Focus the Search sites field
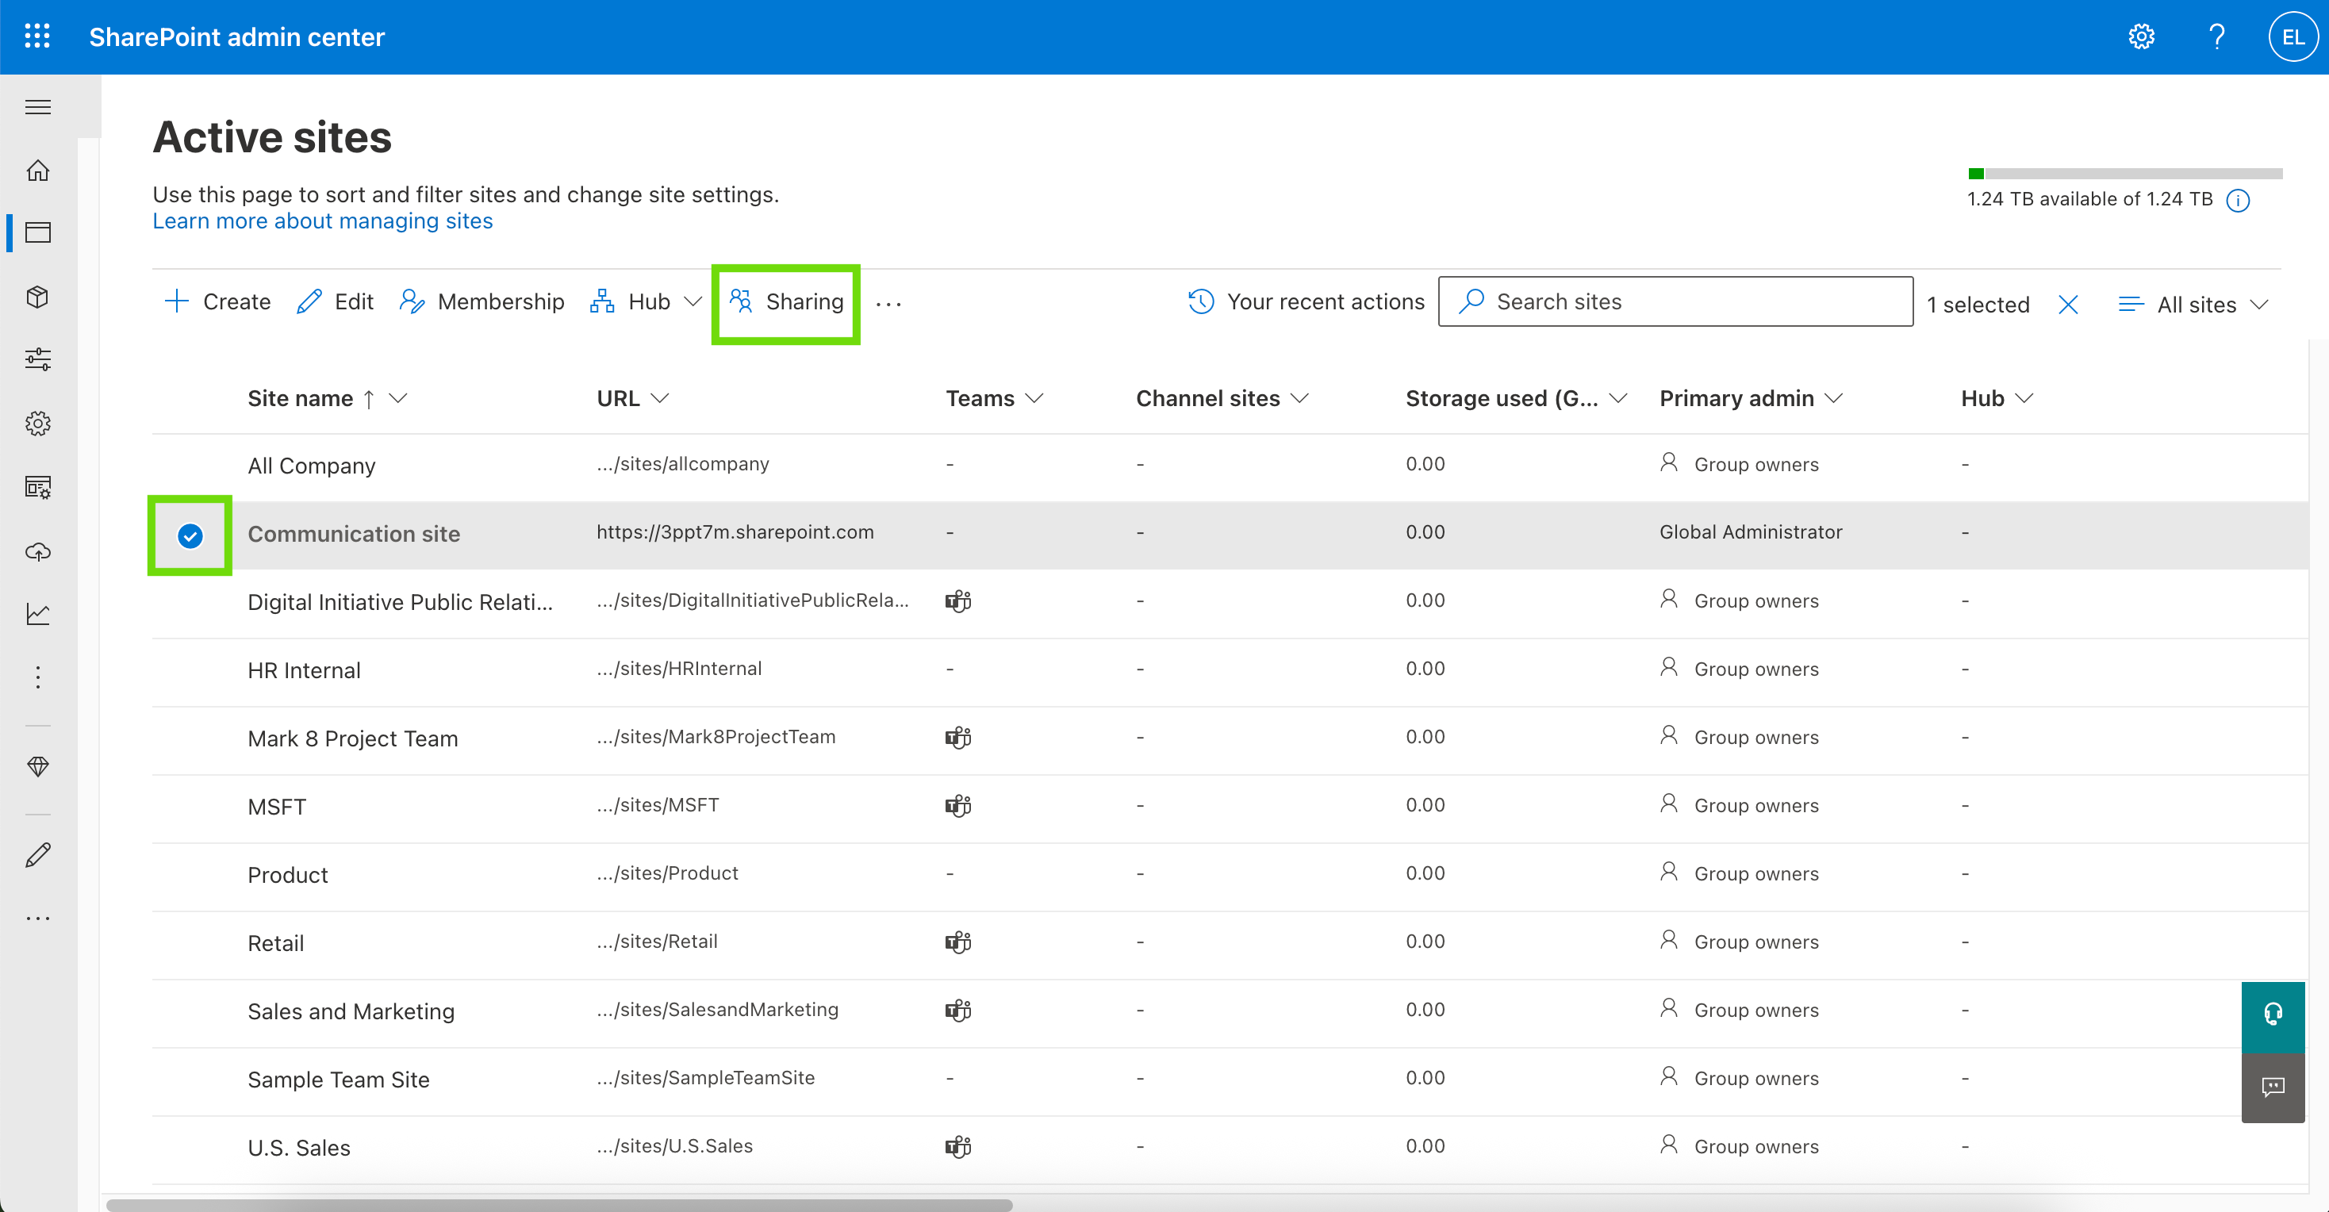 [1675, 302]
